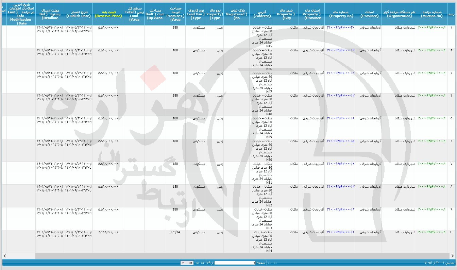Open property number link ending in 20

point(340,28)
